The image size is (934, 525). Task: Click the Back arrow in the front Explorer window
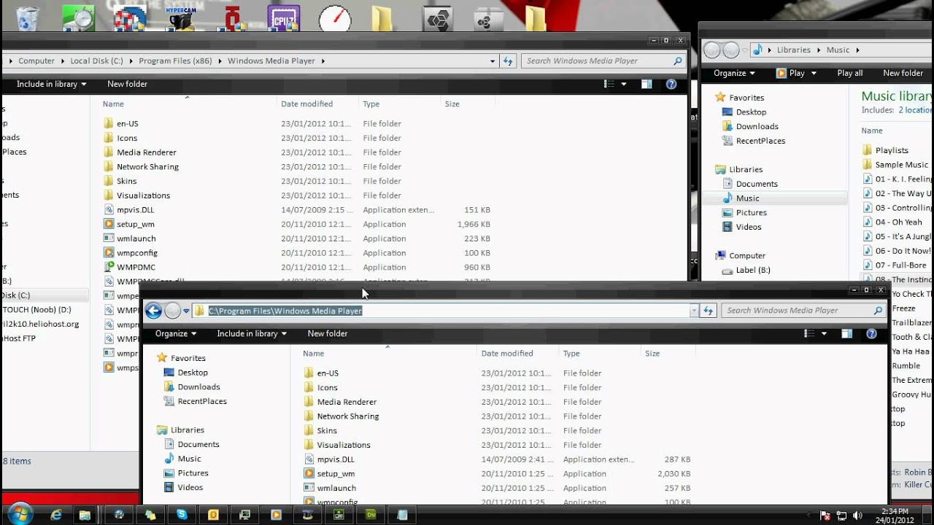153,311
